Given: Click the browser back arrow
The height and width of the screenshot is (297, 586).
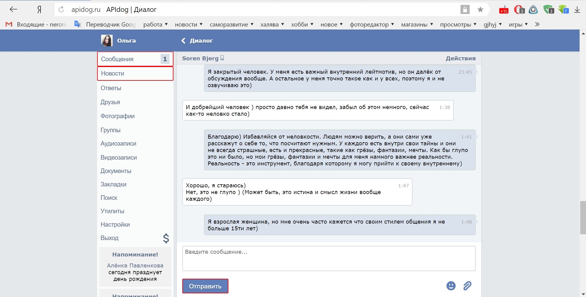Looking at the screenshot, I should pos(13,9).
